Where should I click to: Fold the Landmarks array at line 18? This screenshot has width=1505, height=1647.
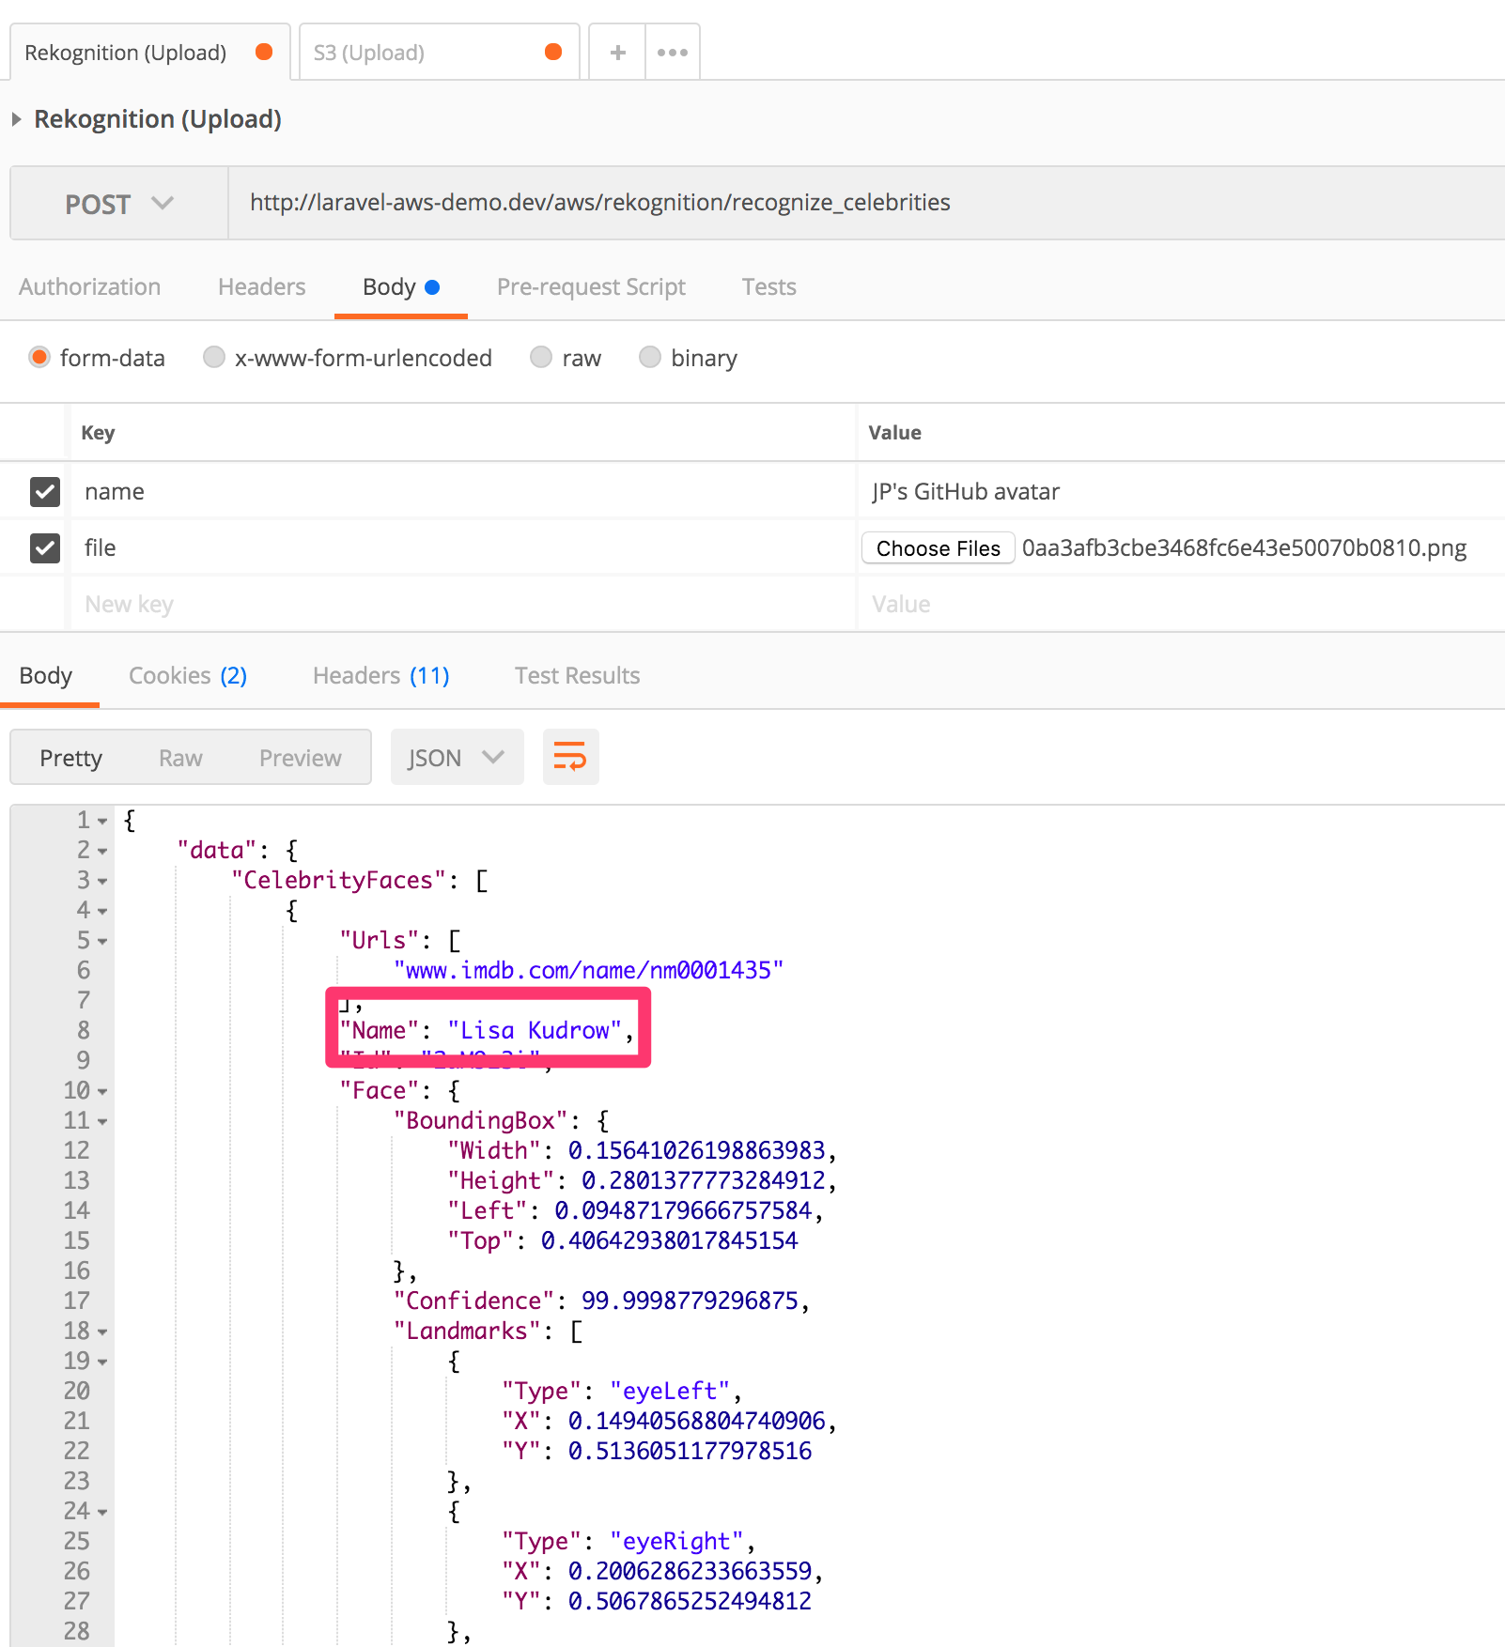102,1332
